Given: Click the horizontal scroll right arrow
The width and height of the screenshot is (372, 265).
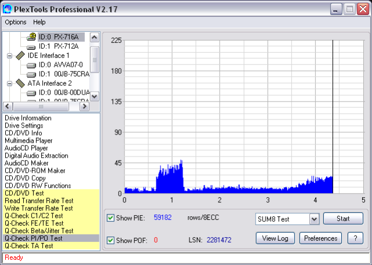Looking at the screenshot, I should click(x=84, y=107).
